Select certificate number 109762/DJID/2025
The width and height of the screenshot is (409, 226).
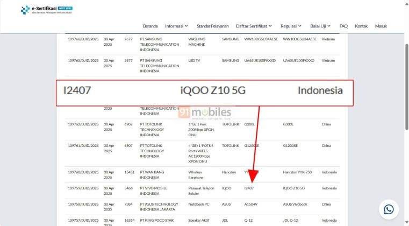(83, 124)
